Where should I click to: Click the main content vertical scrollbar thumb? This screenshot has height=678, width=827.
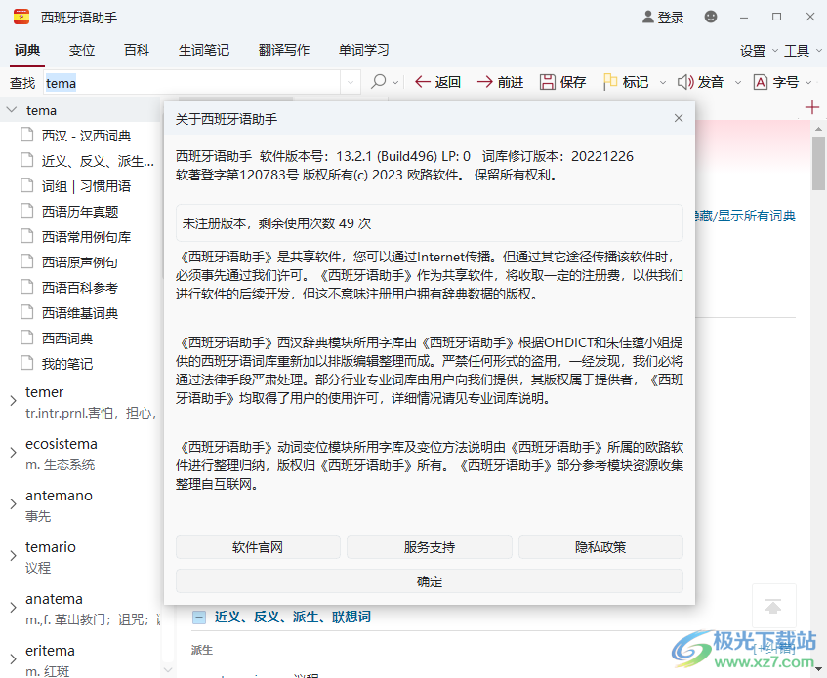pyautogui.click(x=818, y=163)
